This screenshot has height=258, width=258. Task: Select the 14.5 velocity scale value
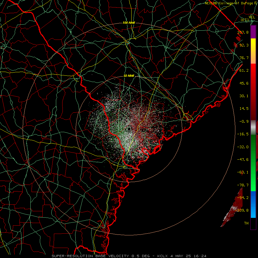[x=244, y=108]
